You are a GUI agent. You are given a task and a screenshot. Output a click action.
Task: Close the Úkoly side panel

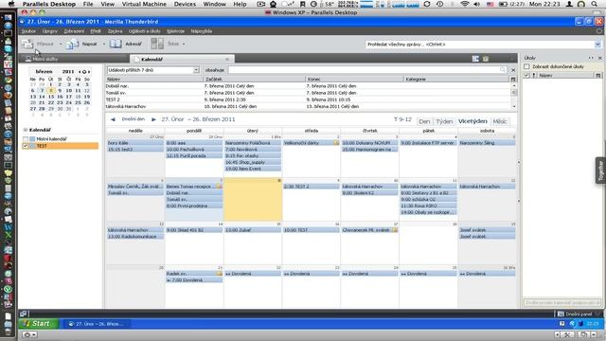point(599,58)
